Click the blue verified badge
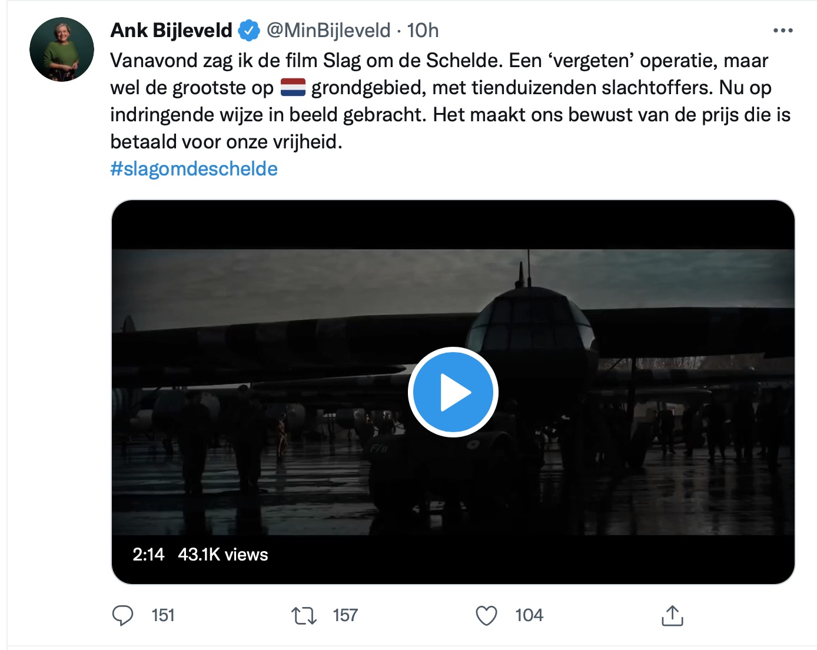The image size is (817, 650). click(x=249, y=31)
